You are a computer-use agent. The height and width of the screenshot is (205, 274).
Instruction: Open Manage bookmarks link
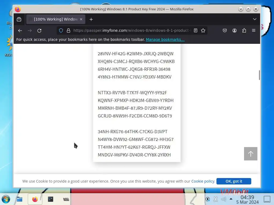pyautogui.click(x=165, y=40)
